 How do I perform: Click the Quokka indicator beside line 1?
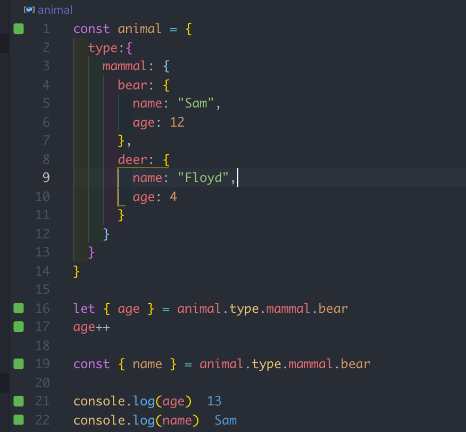coord(19,29)
